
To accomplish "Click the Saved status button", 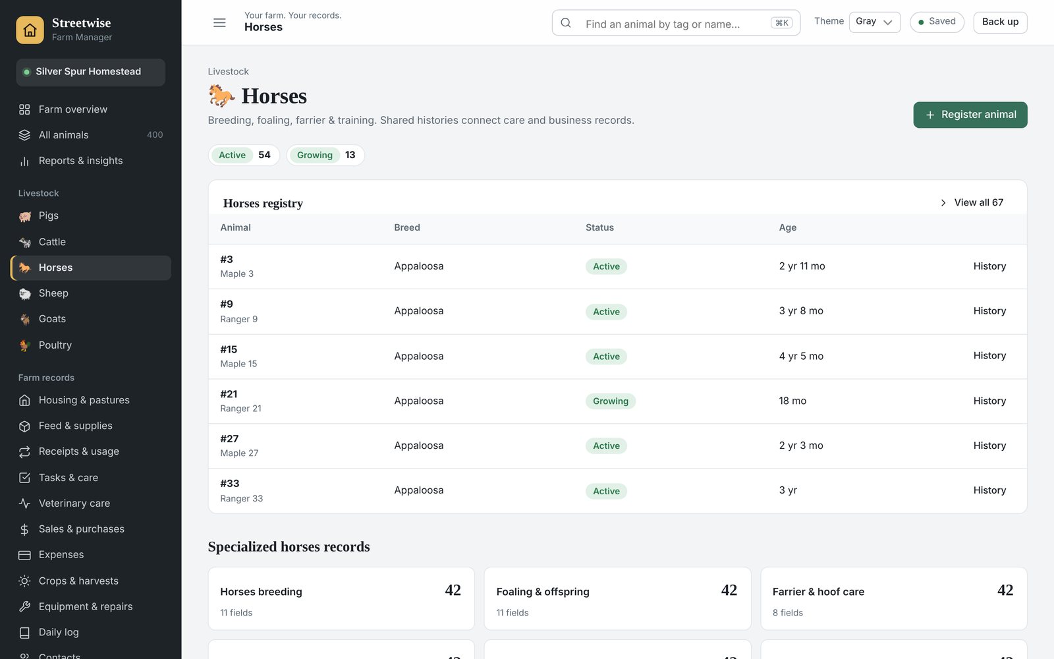I will (937, 22).
